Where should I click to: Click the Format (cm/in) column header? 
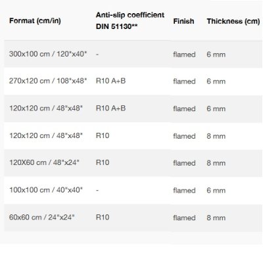click(35, 21)
